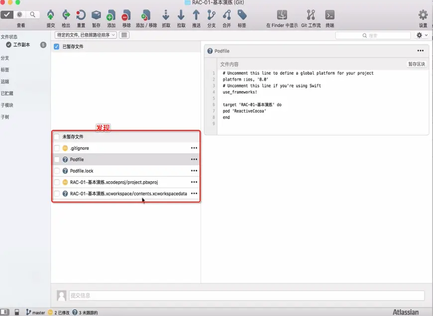The image size is (433, 316).
Task: Check the Podfile.lock row checkbox
Action: click(57, 171)
